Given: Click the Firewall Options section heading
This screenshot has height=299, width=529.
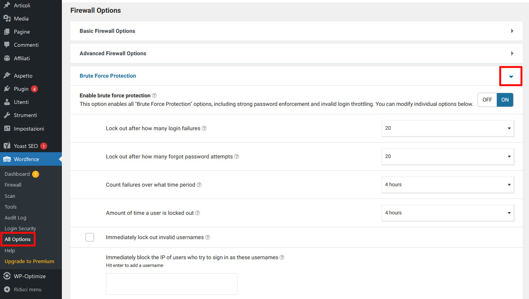Looking at the screenshot, I should click(96, 10).
